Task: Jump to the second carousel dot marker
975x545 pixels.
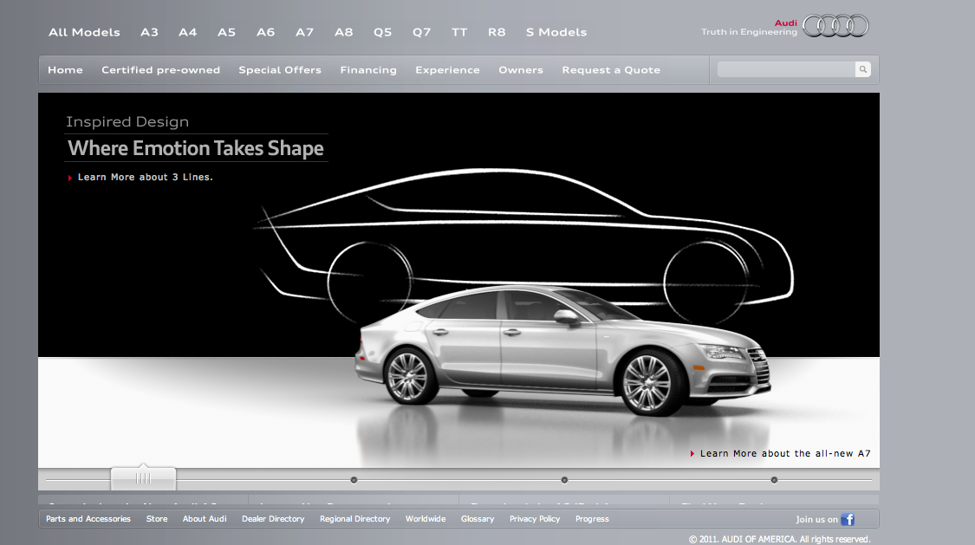Action: tap(564, 479)
